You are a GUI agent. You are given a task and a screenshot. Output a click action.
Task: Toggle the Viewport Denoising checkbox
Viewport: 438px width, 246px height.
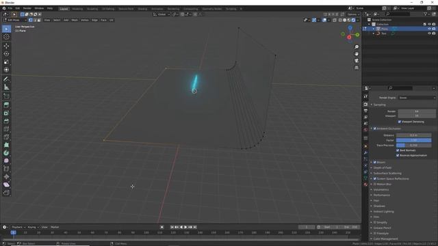pos(400,122)
